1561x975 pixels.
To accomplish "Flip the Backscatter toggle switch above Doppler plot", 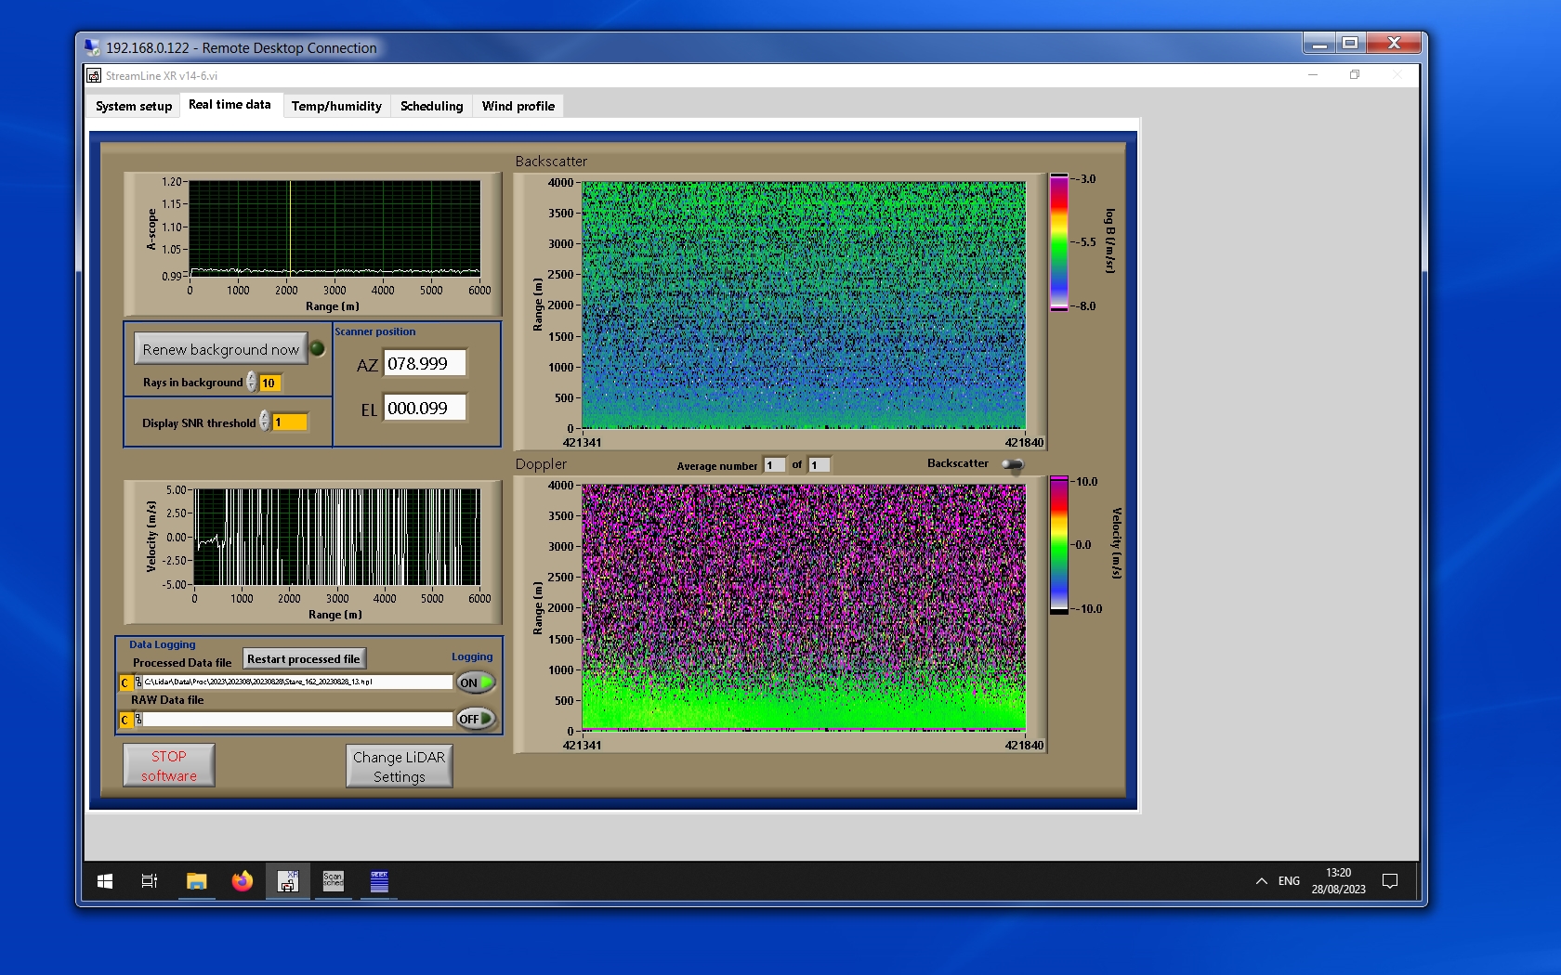I will coord(1013,464).
